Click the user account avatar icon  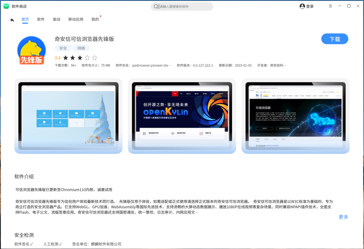[x=302, y=6]
